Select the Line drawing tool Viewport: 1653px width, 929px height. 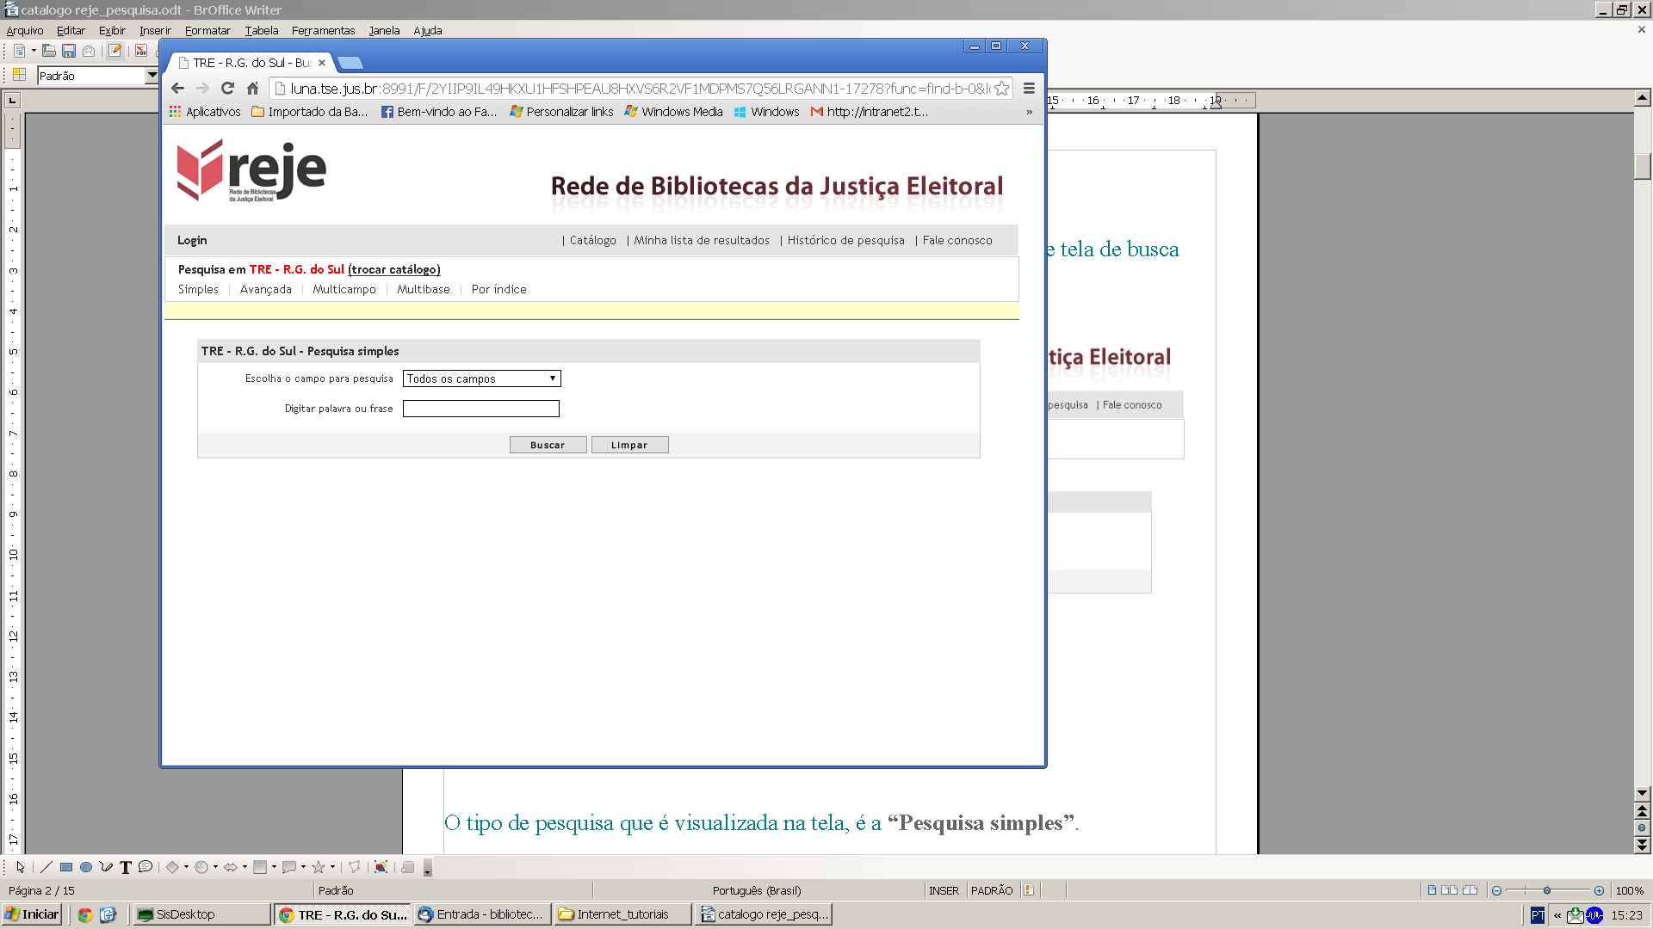(x=46, y=867)
